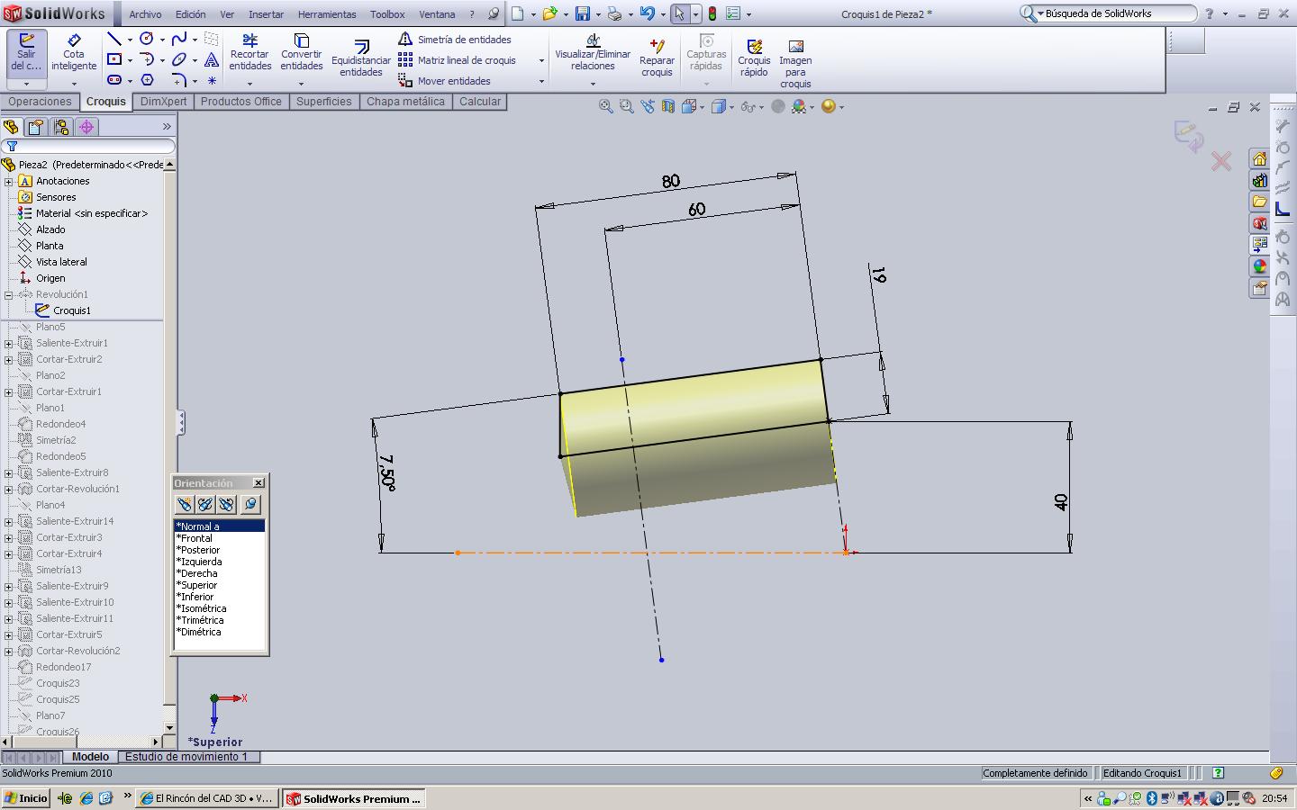Expand Saliente-Extruir1 feature node
1297x810 pixels.
(x=9, y=343)
